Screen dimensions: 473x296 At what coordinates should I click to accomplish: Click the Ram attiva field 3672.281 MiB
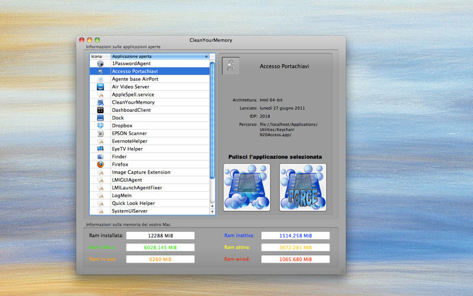pos(295,247)
